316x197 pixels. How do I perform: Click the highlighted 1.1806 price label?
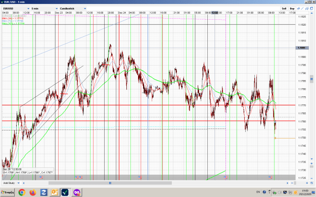tap(302, 48)
